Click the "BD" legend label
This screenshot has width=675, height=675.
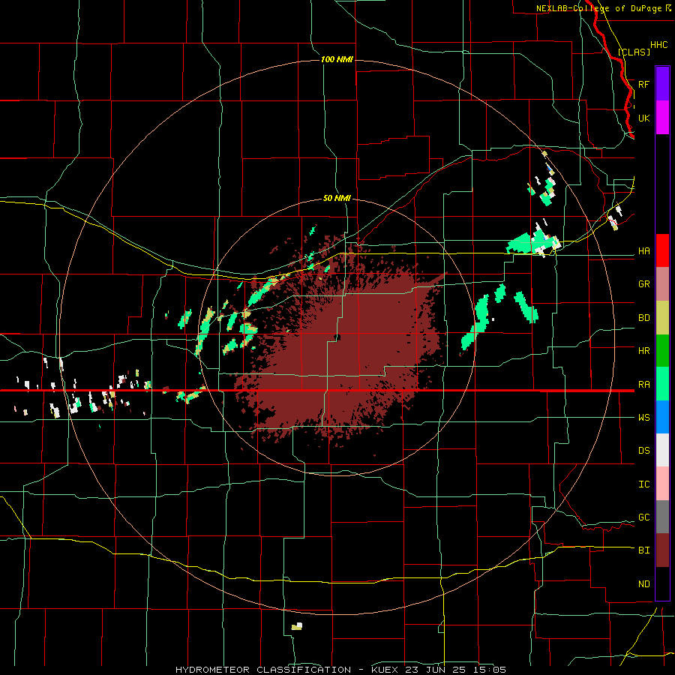pyautogui.click(x=643, y=318)
